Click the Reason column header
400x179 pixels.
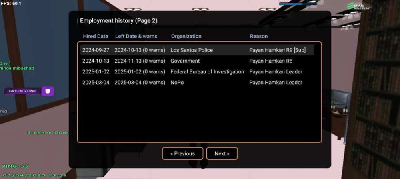(x=259, y=36)
